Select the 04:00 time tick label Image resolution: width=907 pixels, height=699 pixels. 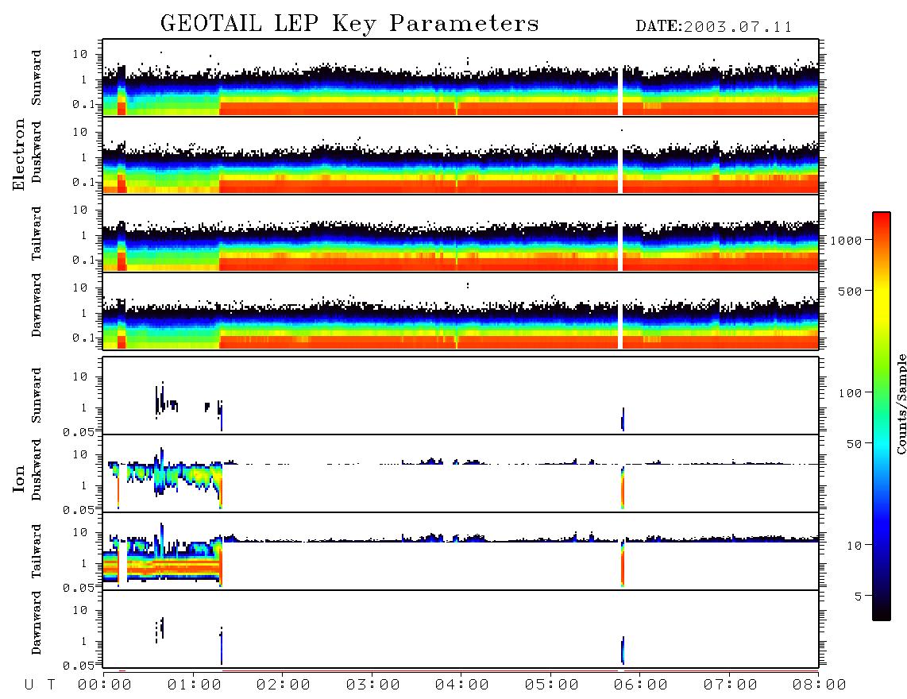(x=461, y=685)
